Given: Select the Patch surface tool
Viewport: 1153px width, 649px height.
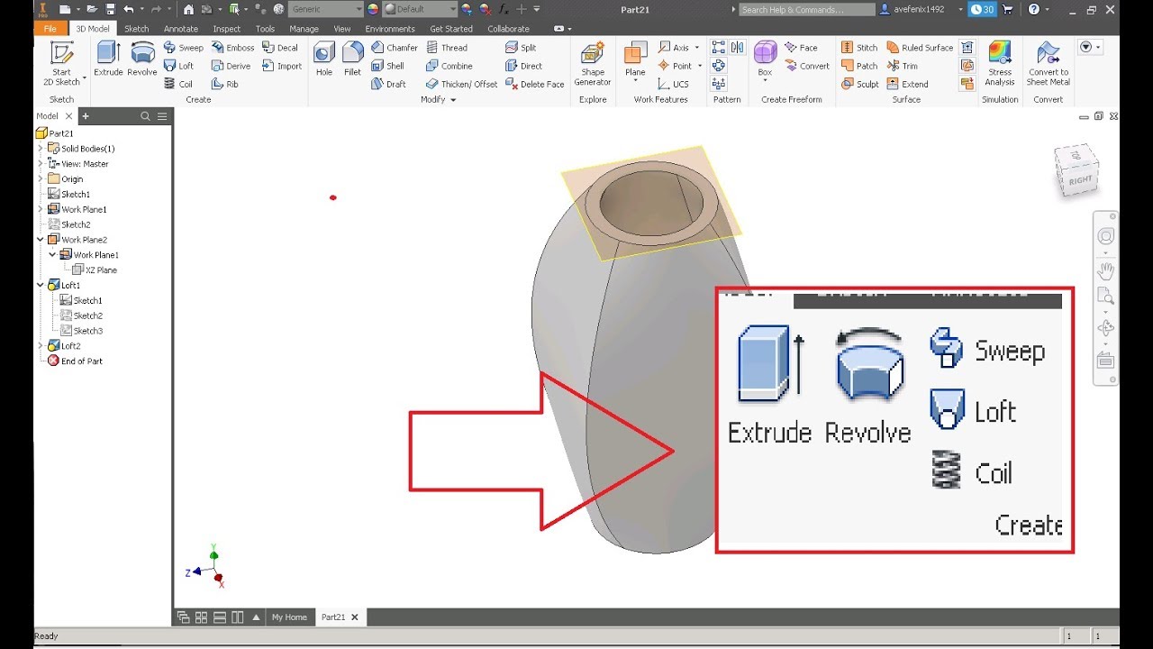Looking at the screenshot, I should pyautogui.click(x=859, y=66).
